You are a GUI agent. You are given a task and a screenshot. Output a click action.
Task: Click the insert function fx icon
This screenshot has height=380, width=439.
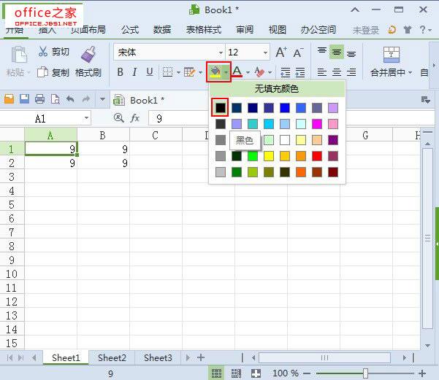(x=135, y=117)
